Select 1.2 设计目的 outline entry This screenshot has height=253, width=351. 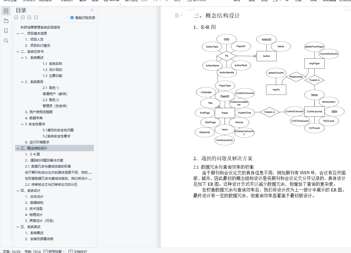click(x=52, y=70)
